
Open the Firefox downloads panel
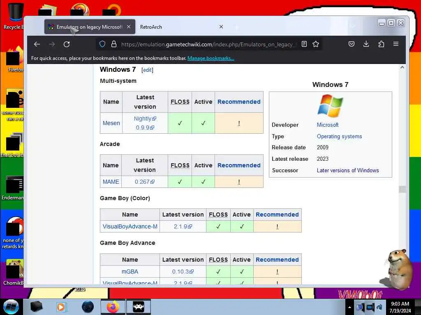(366, 44)
